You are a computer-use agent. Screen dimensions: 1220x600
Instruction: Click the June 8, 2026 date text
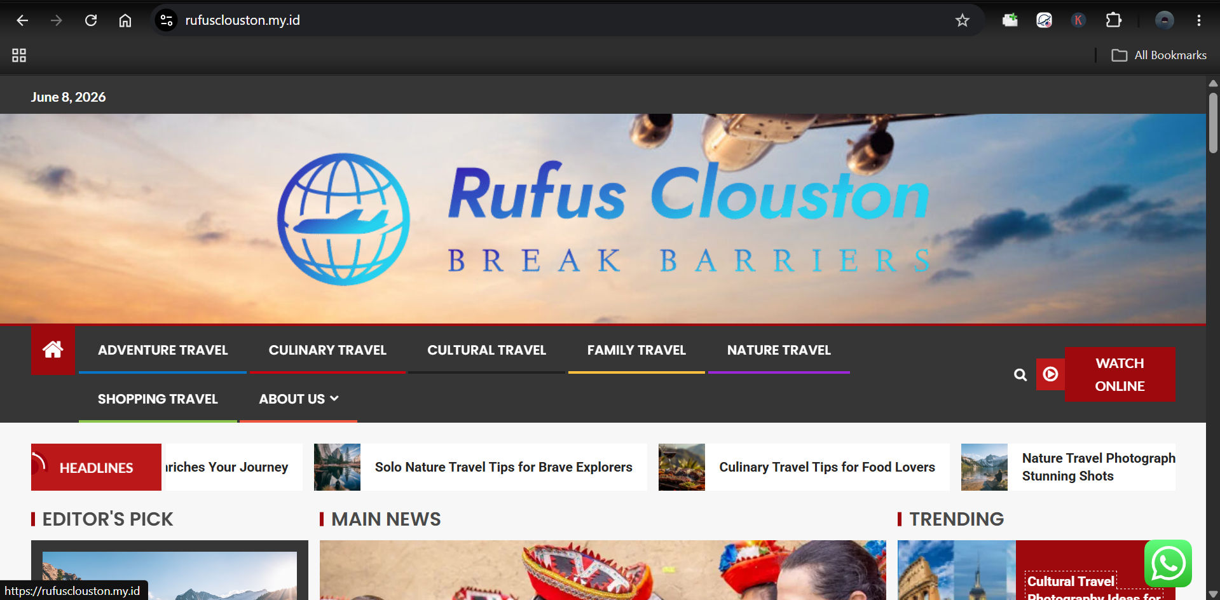tap(69, 97)
